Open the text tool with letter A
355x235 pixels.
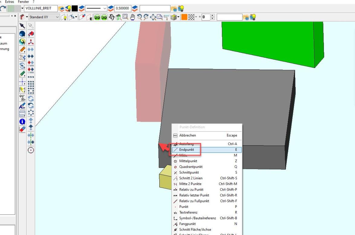[22, 106]
